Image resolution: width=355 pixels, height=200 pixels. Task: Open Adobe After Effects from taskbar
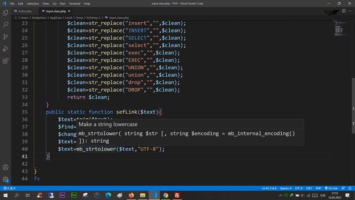[62, 195]
